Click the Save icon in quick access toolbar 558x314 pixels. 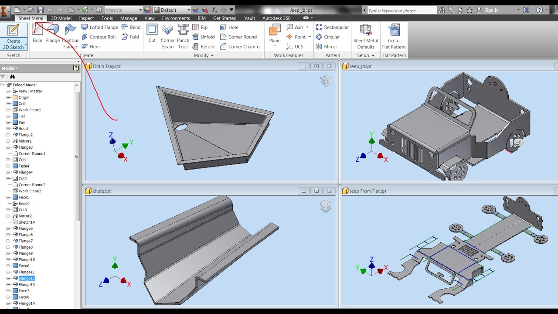tap(40, 10)
